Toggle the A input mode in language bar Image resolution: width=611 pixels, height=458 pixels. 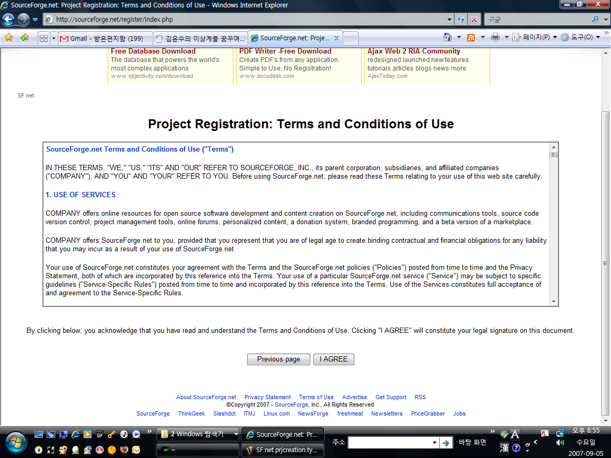(515, 435)
